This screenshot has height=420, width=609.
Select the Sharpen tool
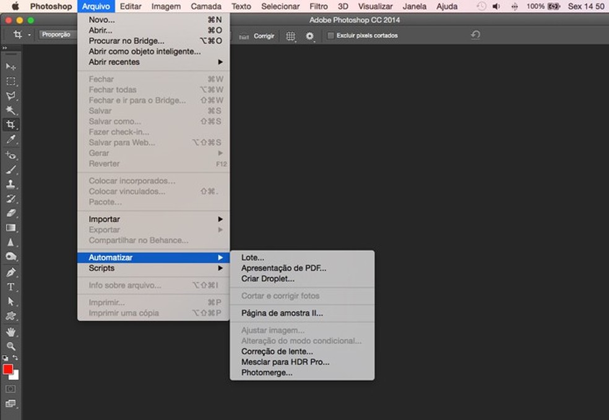point(11,242)
